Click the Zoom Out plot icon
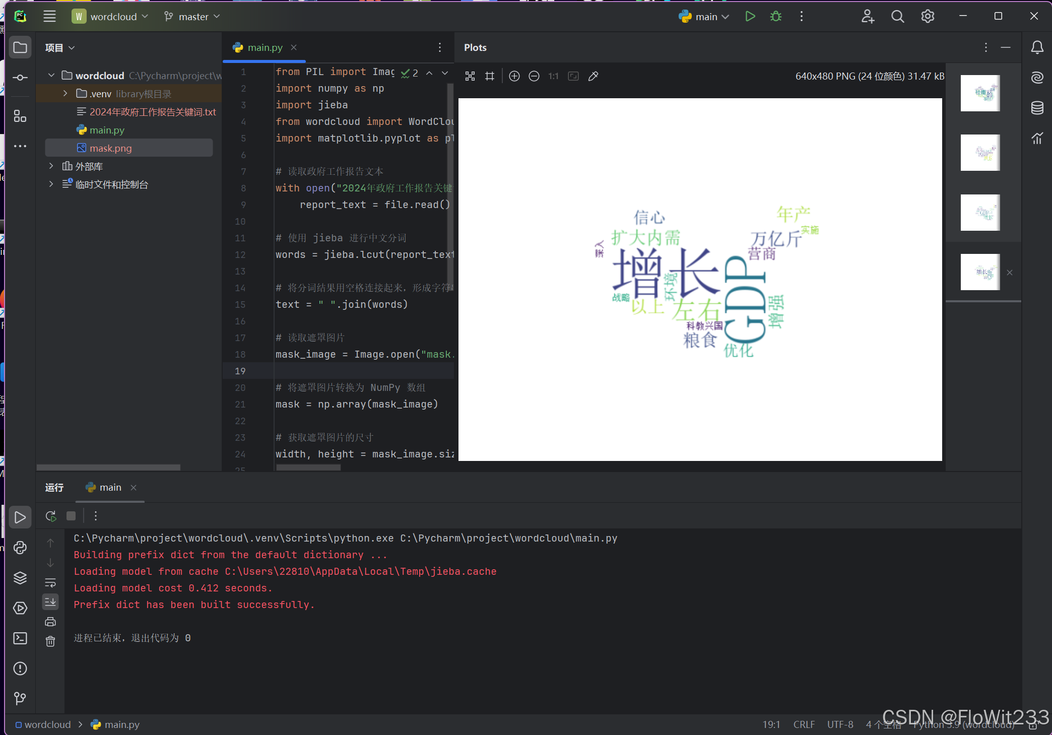 [534, 76]
